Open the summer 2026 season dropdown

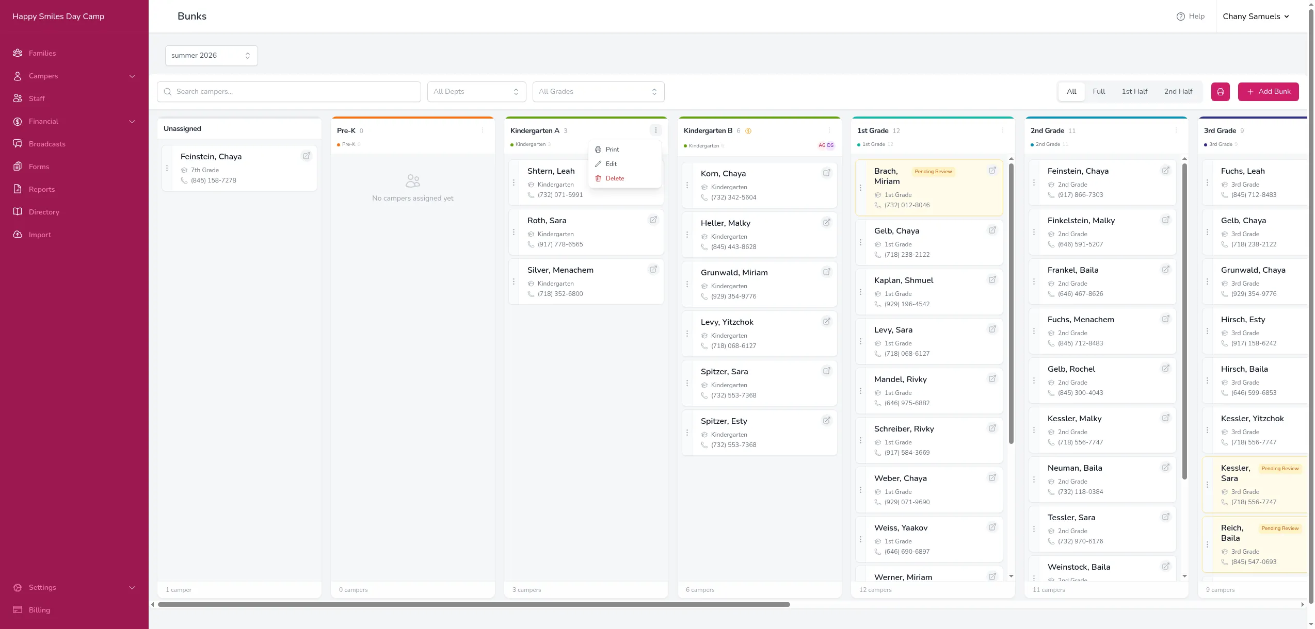coord(212,56)
